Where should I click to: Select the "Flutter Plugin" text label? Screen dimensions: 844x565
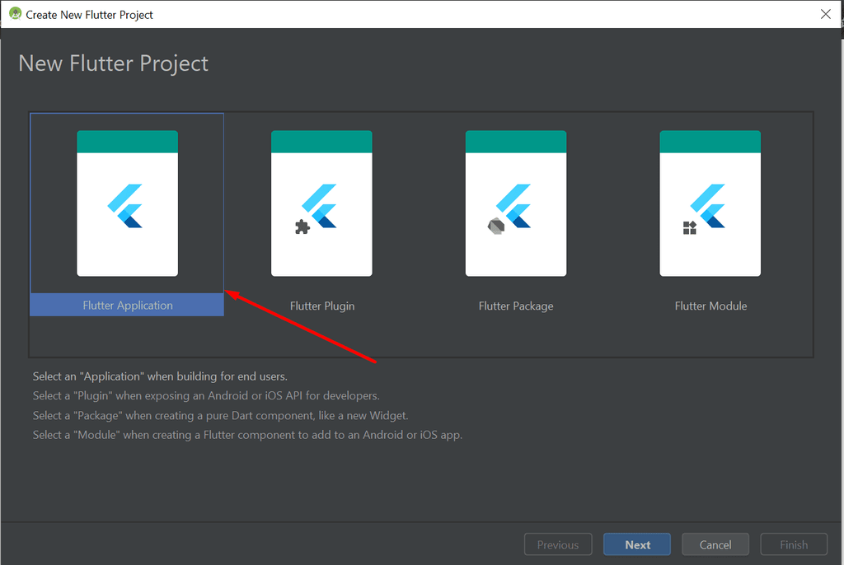[x=322, y=306]
